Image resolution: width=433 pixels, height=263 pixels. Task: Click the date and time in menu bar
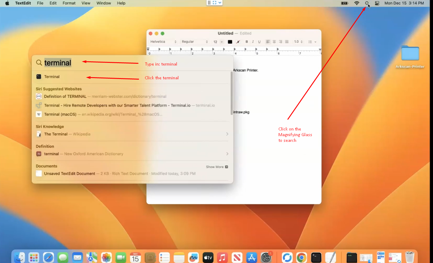coord(404,3)
